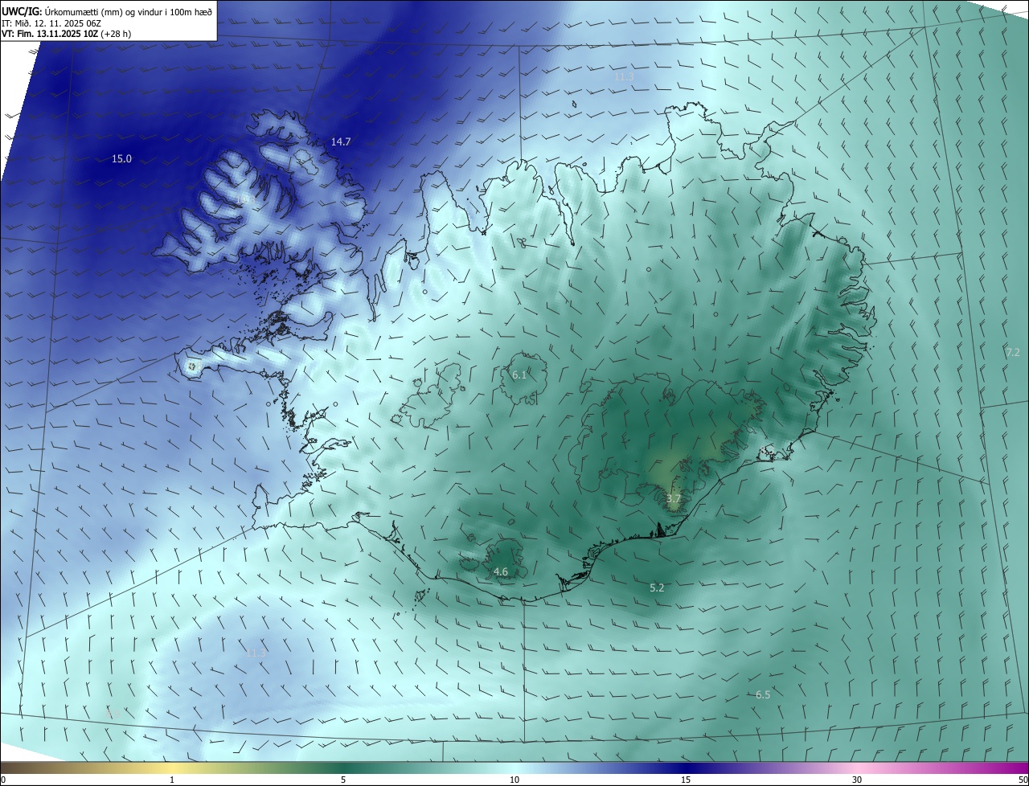This screenshot has height=786, width=1029.
Task: Click the colour scale tick label '30'
Action: [x=857, y=780]
